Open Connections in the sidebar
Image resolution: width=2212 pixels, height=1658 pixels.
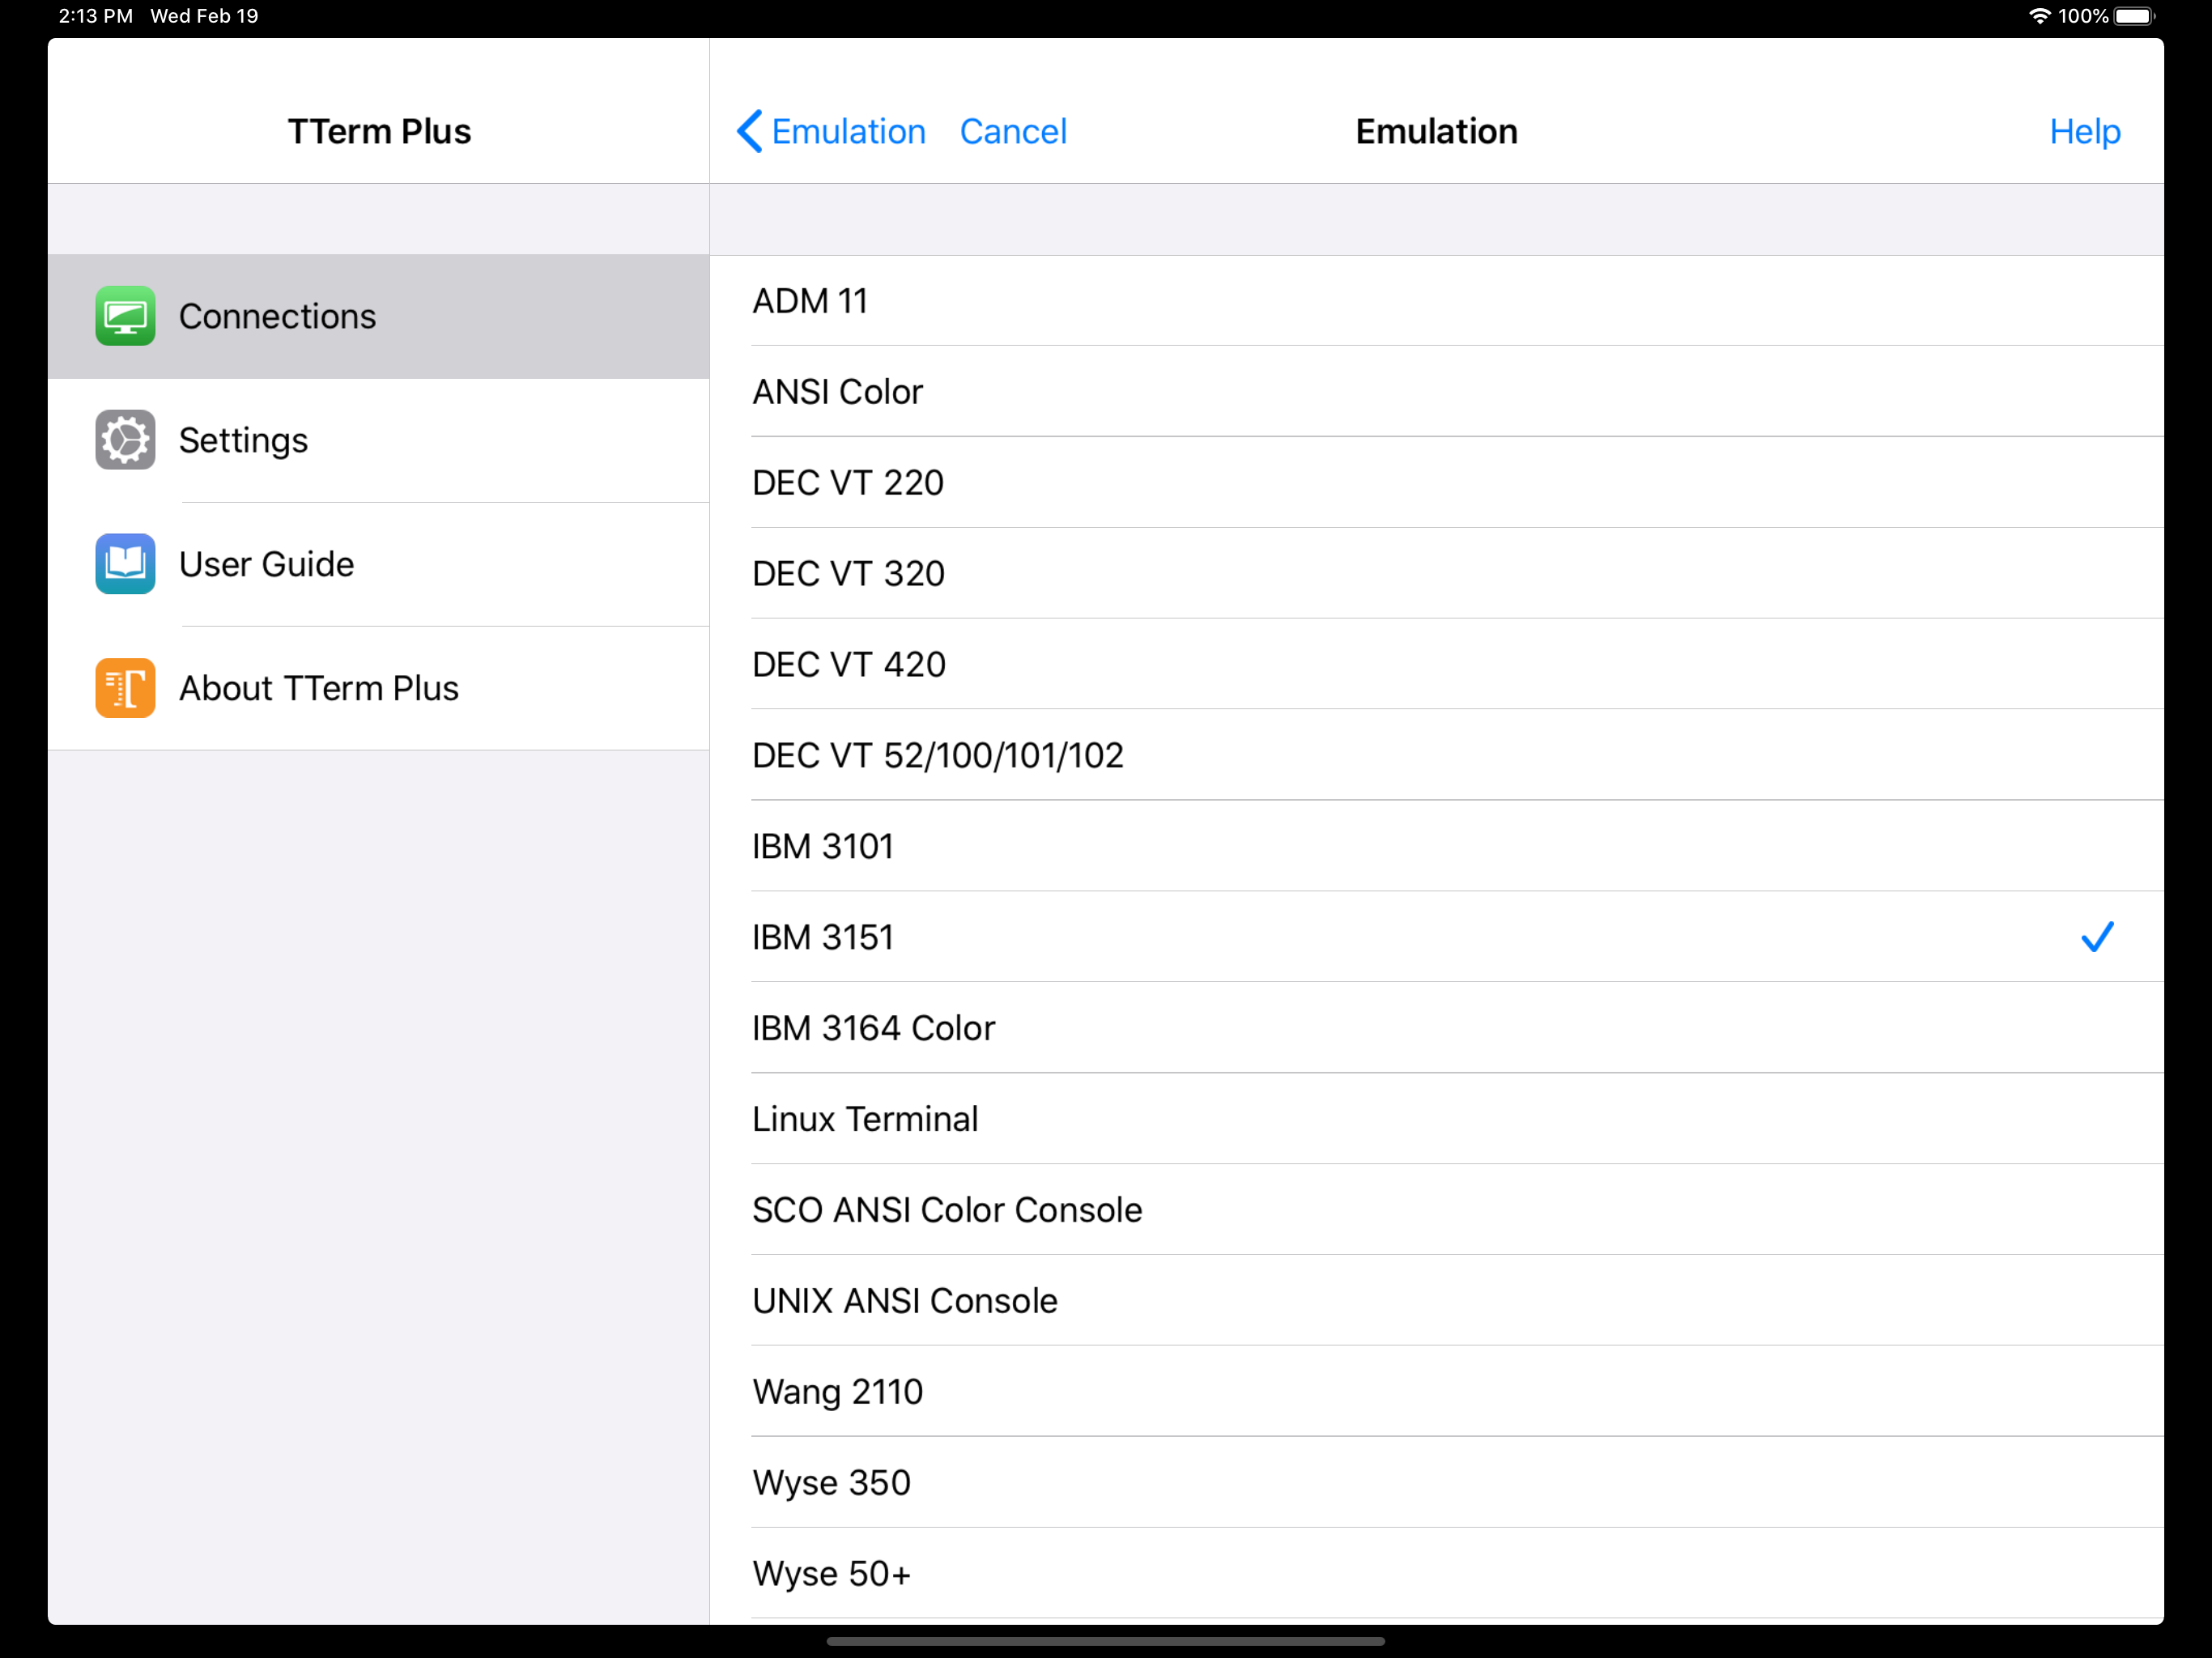(378, 316)
